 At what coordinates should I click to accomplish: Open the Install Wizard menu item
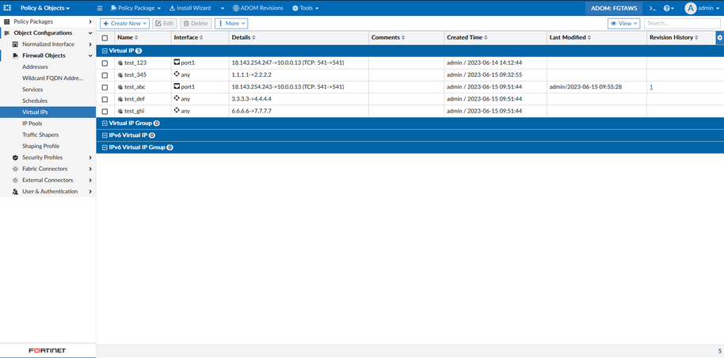(190, 8)
